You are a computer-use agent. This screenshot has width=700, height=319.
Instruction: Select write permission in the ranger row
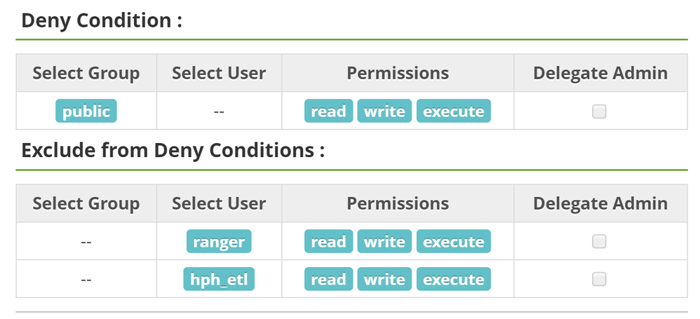point(385,242)
